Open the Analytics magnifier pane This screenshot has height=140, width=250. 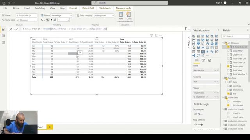click(209, 61)
